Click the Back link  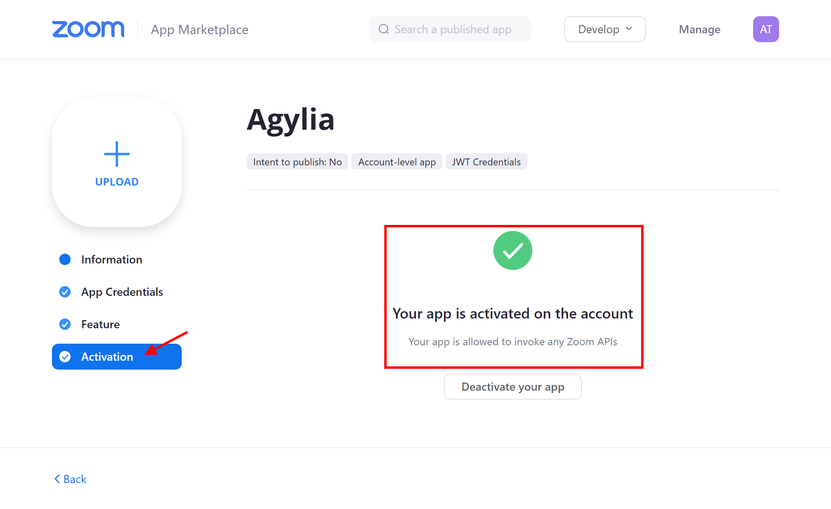click(x=71, y=479)
